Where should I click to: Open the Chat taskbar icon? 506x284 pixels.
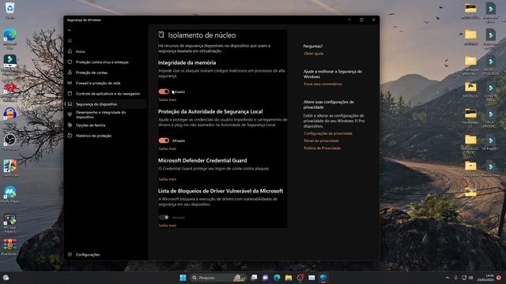pyautogui.click(x=266, y=278)
